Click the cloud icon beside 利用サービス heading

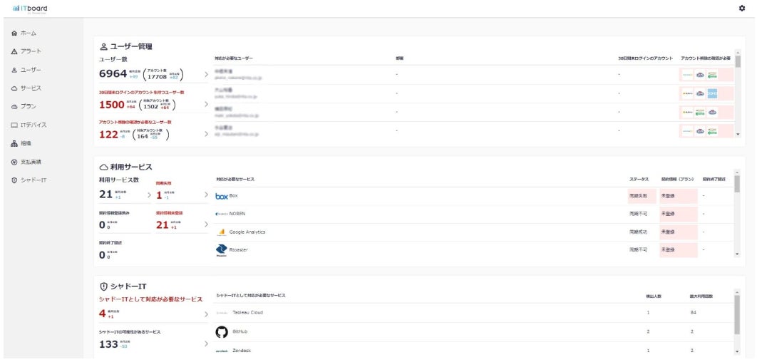[x=103, y=167]
